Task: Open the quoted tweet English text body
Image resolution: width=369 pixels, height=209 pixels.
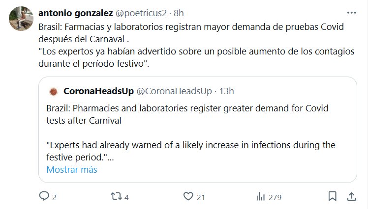Action: (x=187, y=114)
